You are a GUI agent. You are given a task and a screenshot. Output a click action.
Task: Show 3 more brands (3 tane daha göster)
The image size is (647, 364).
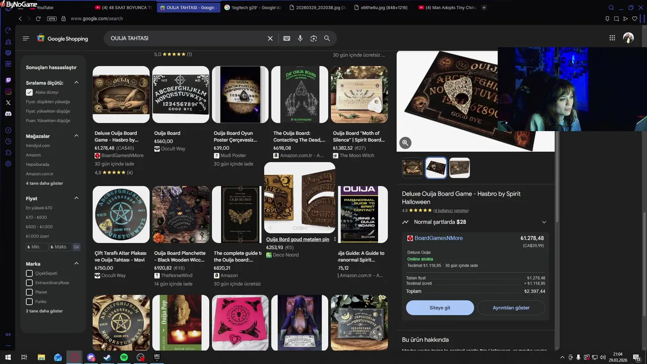44,311
